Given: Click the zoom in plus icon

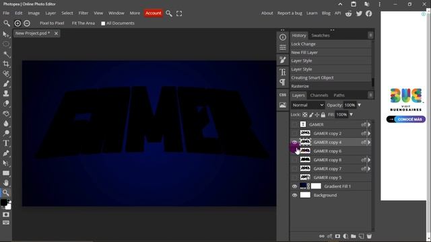Looking at the screenshot, I should [x=18, y=24].
